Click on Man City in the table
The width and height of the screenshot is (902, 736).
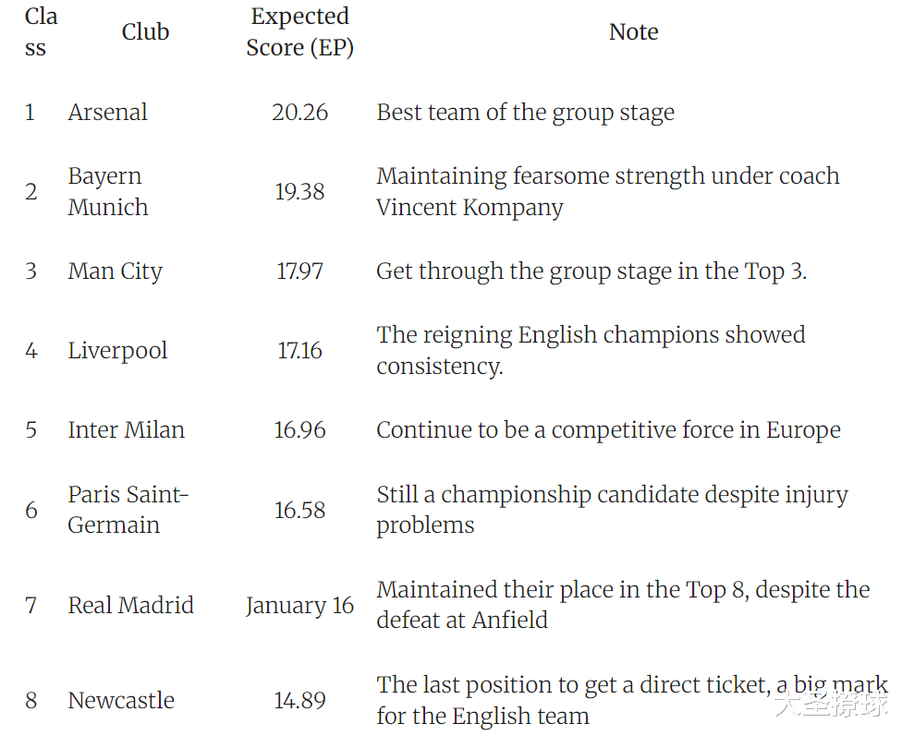[115, 271]
